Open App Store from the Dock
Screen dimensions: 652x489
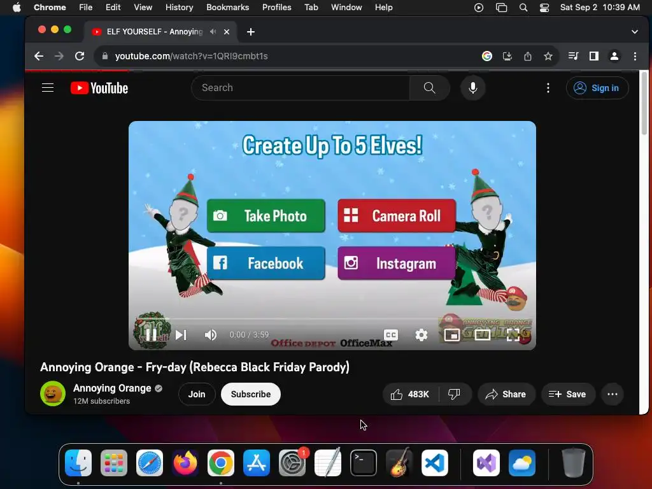pos(257,463)
